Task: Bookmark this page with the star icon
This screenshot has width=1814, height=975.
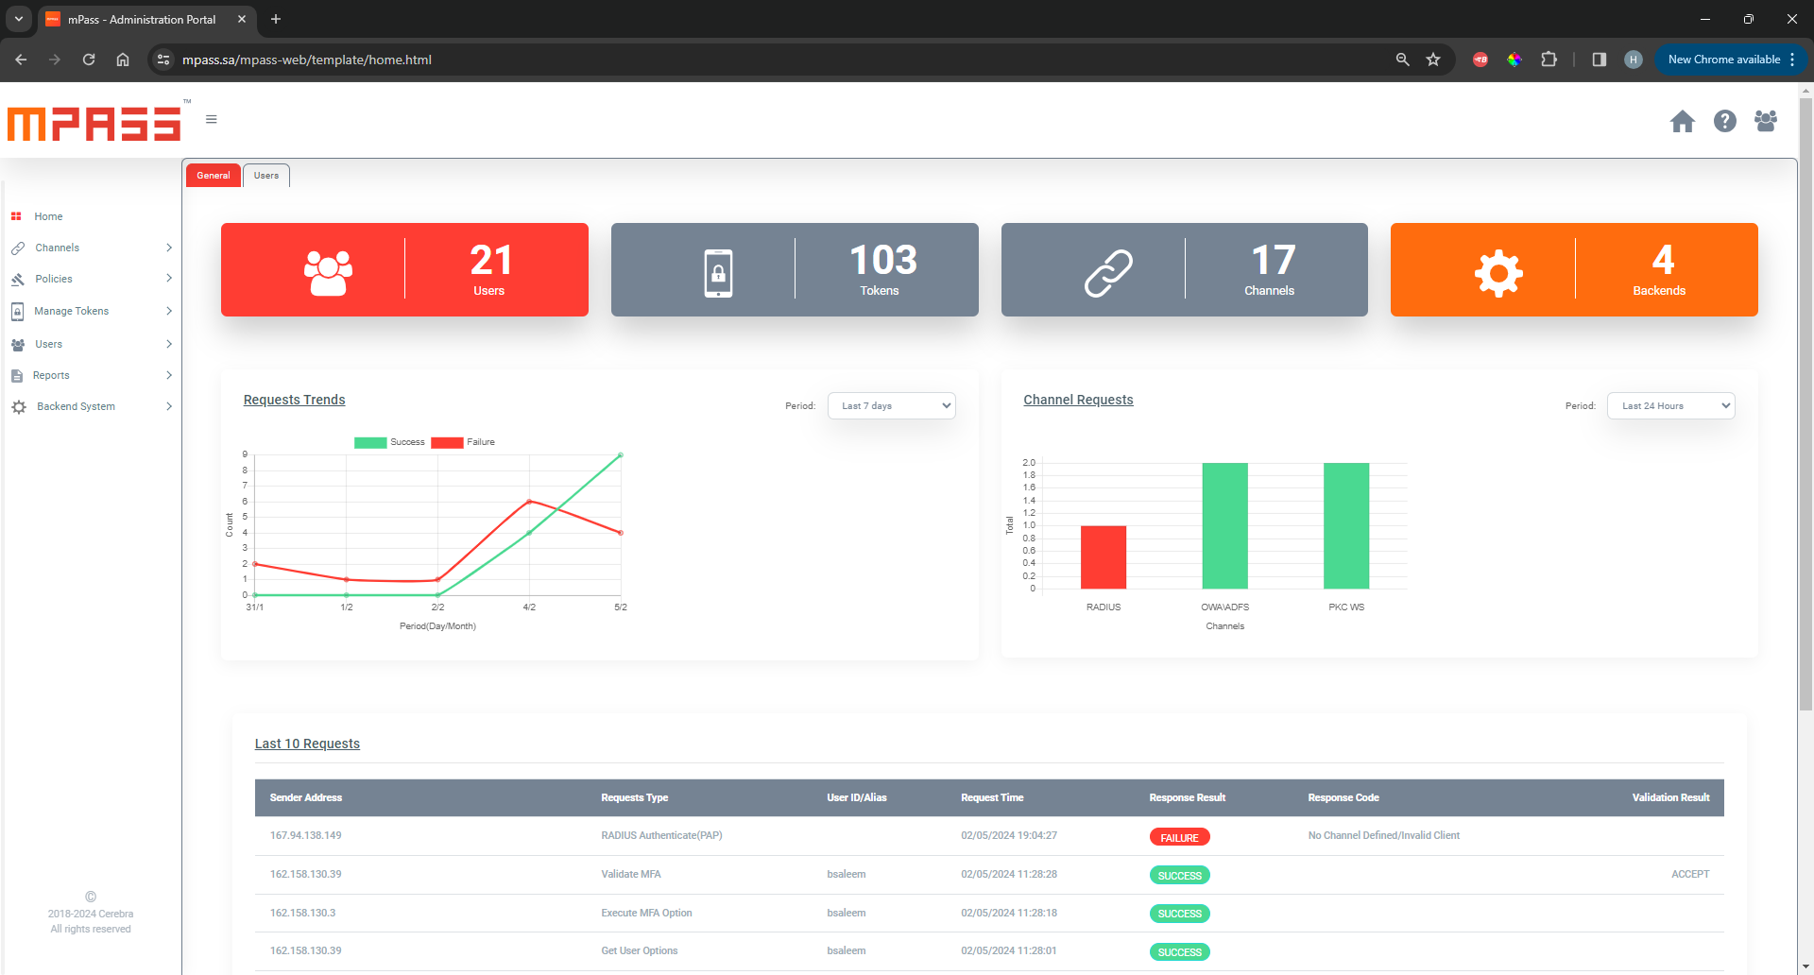Action: point(1433,60)
